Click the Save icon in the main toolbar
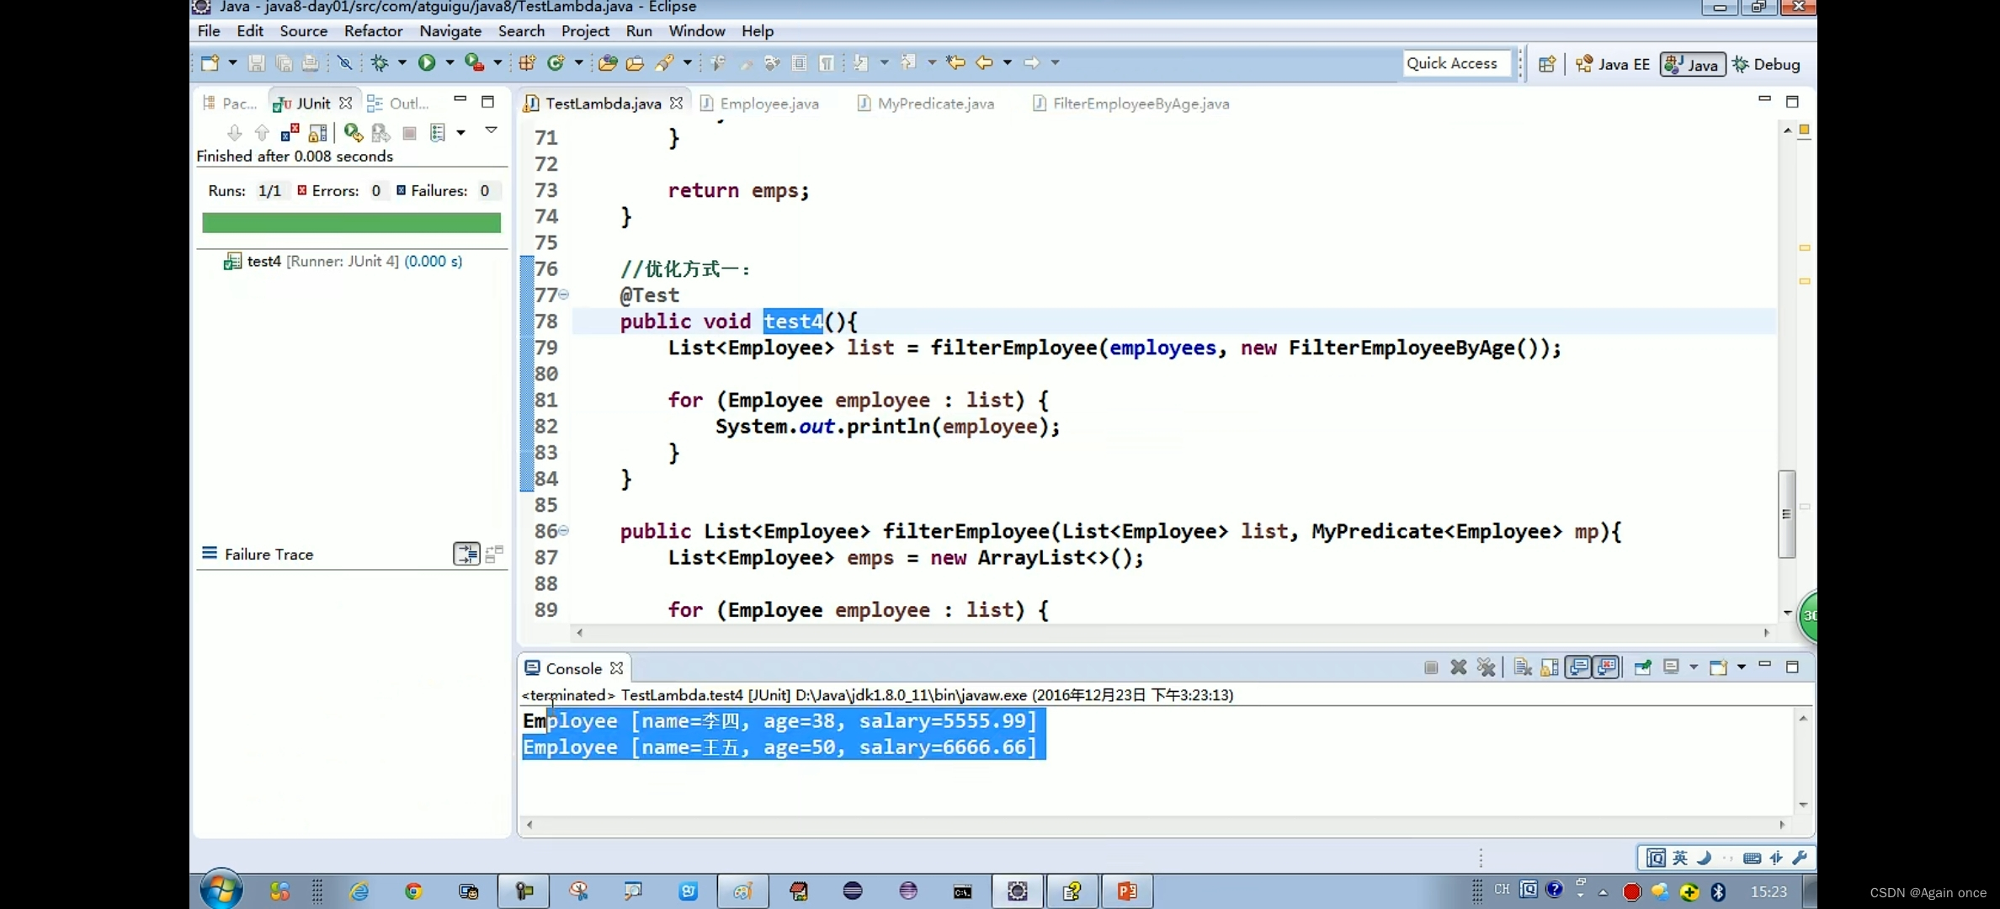The image size is (2000, 909). tap(257, 62)
